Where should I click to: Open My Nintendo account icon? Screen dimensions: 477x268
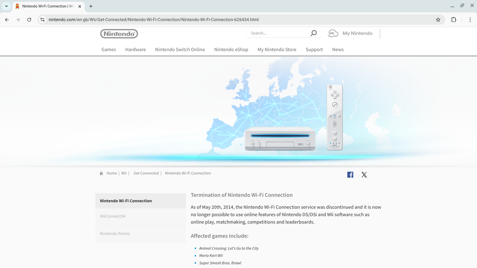[333, 33]
